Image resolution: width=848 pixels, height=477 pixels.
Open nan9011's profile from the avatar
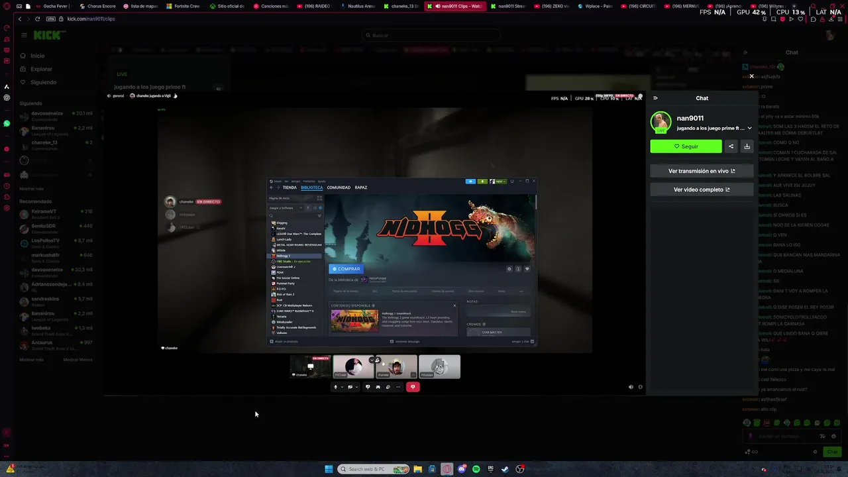661,122
